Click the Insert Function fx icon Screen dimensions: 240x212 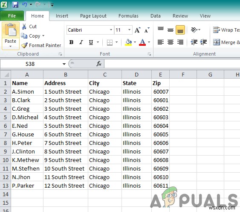[99, 64]
